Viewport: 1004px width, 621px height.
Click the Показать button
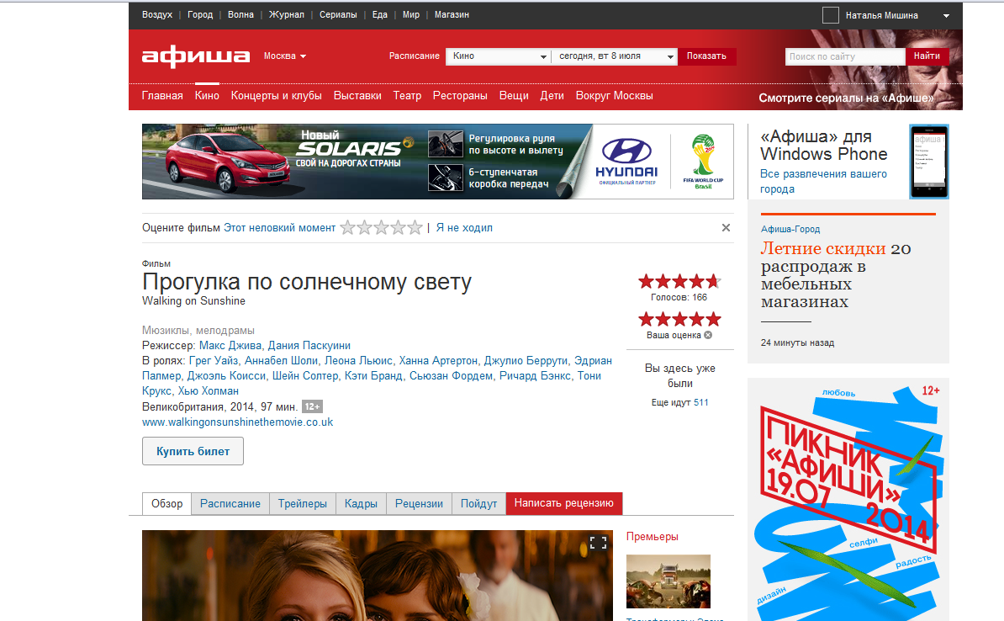(x=707, y=56)
